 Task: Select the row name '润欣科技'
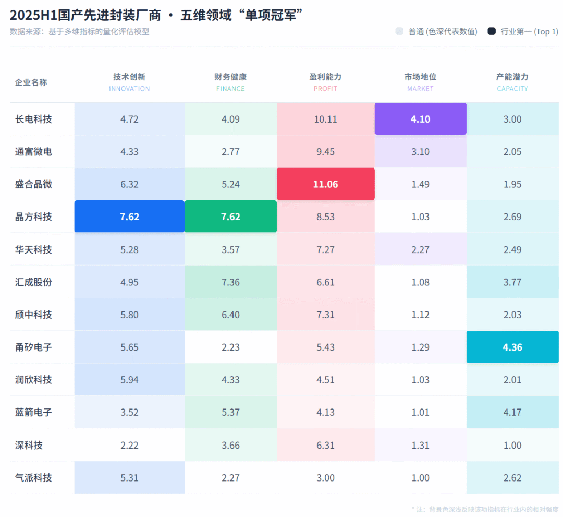tap(33, 380)
